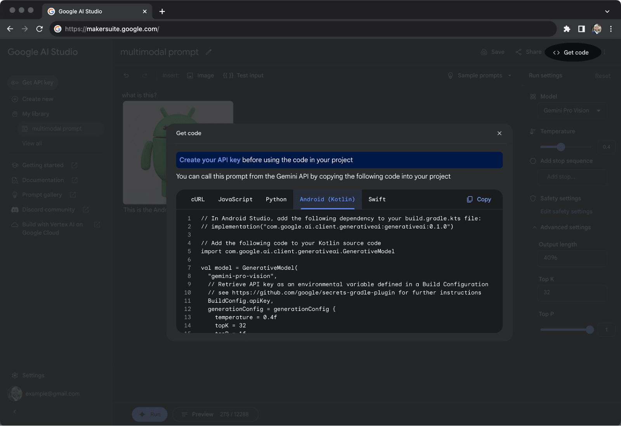Screen dimensions: 621x426
Task: Click the Create your API key link
Action: click(x=210, y=159)
